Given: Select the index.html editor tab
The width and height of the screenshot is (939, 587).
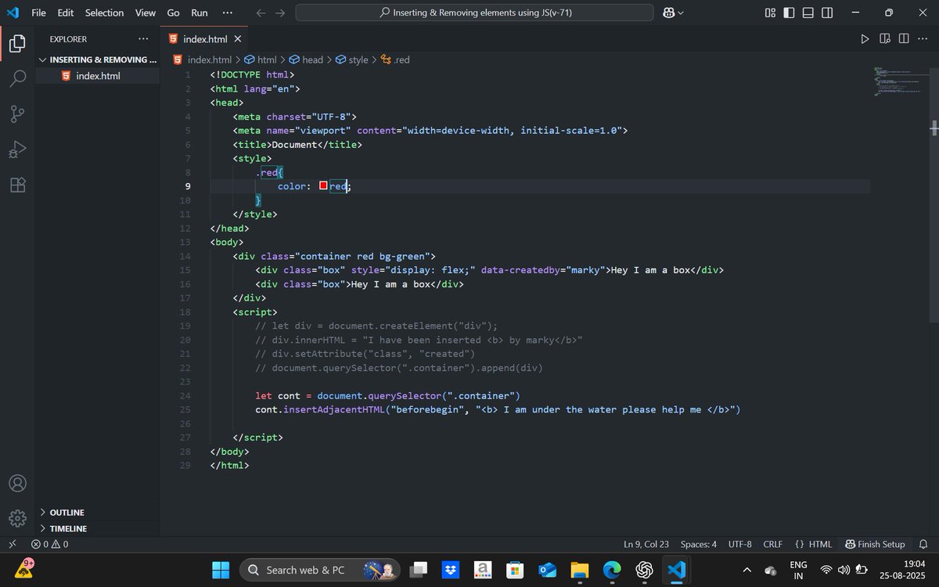Looking at the screenshot, I should (x=206, y=38).
